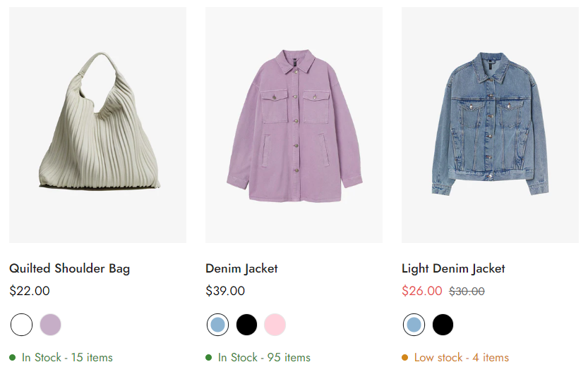Select lilac color for Quilted Shoulder Bag
The height and width of the screenshot is (374, 588).
50,325
